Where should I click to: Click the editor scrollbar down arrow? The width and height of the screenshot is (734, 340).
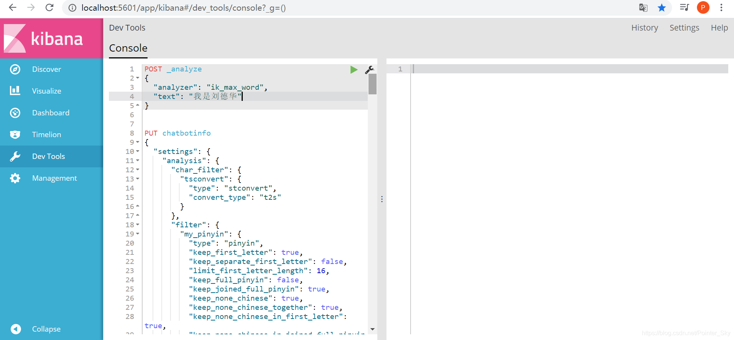[372, 329]
